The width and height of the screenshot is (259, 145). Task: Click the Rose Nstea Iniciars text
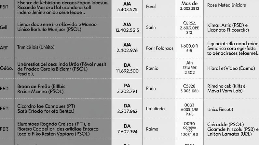click(x=226, y=5)
